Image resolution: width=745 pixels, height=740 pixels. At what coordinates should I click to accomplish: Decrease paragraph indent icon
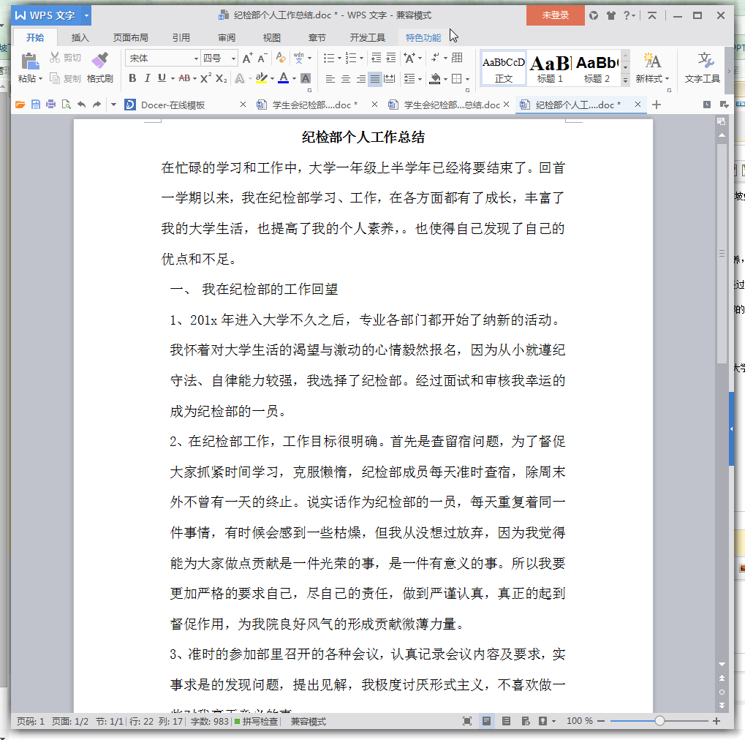tap(376, 58)
